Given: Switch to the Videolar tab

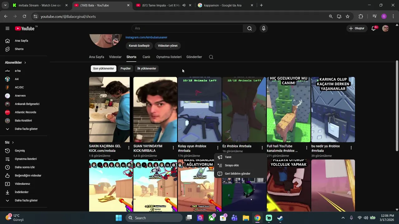Looking at the screenshot, I should 115,57.
